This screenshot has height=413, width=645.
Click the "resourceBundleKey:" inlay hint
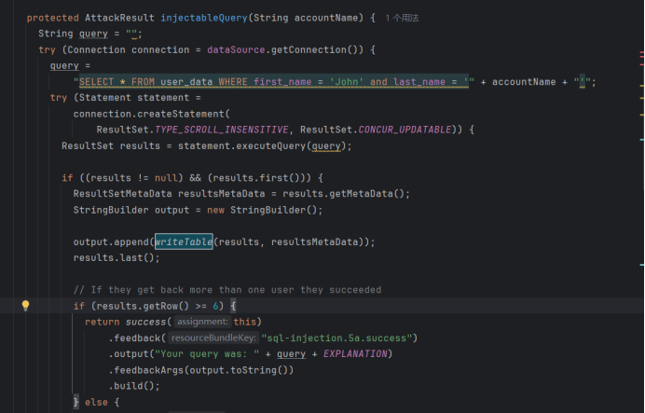click(x=214, y=337)
